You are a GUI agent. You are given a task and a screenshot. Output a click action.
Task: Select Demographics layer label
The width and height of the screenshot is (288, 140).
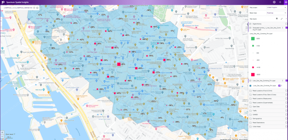click(x=257, y=119)
